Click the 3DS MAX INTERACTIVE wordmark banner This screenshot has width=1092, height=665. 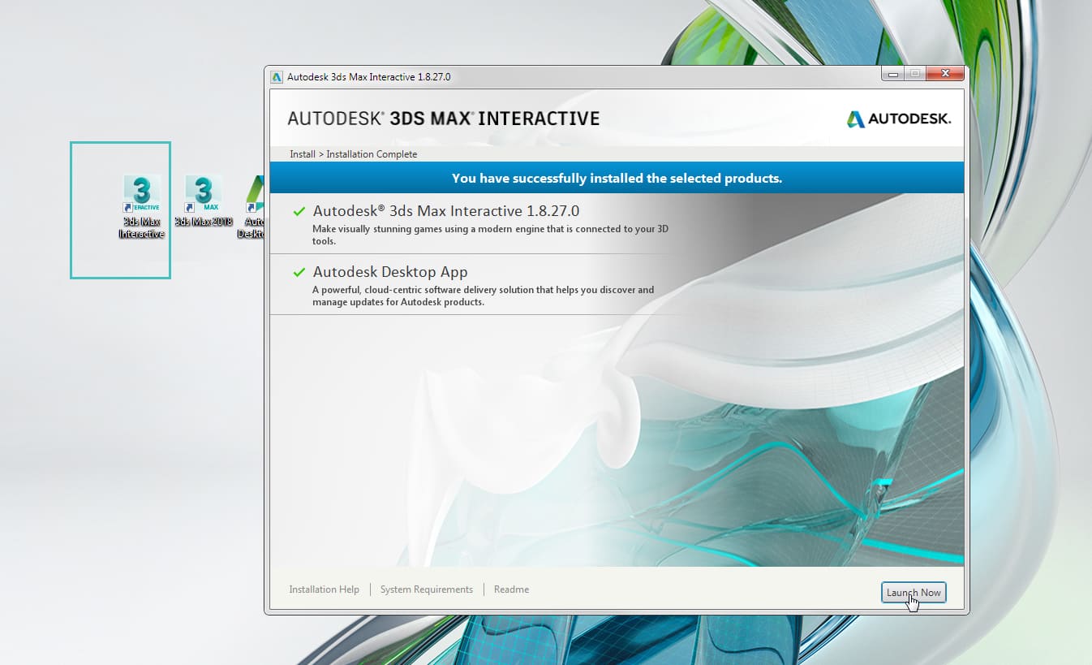point(443,118)
